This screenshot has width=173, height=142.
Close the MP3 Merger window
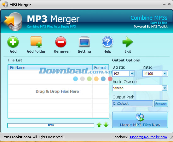pyautogui.click(x=169, y=4)
